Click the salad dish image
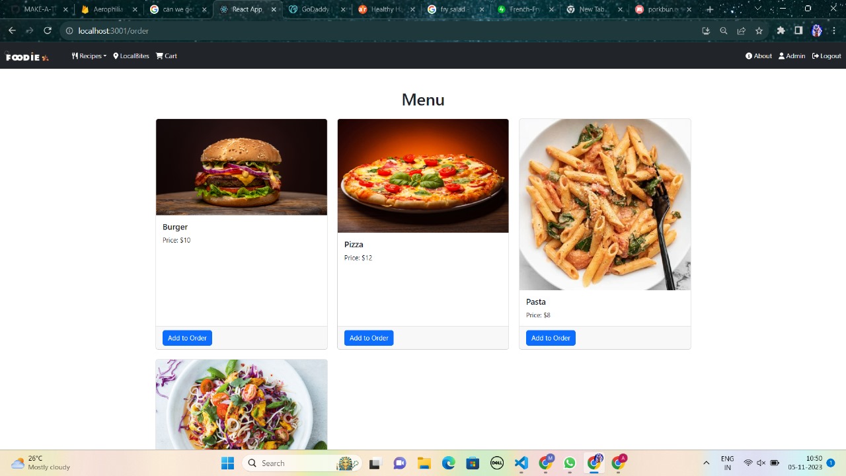 coord(241,405)
